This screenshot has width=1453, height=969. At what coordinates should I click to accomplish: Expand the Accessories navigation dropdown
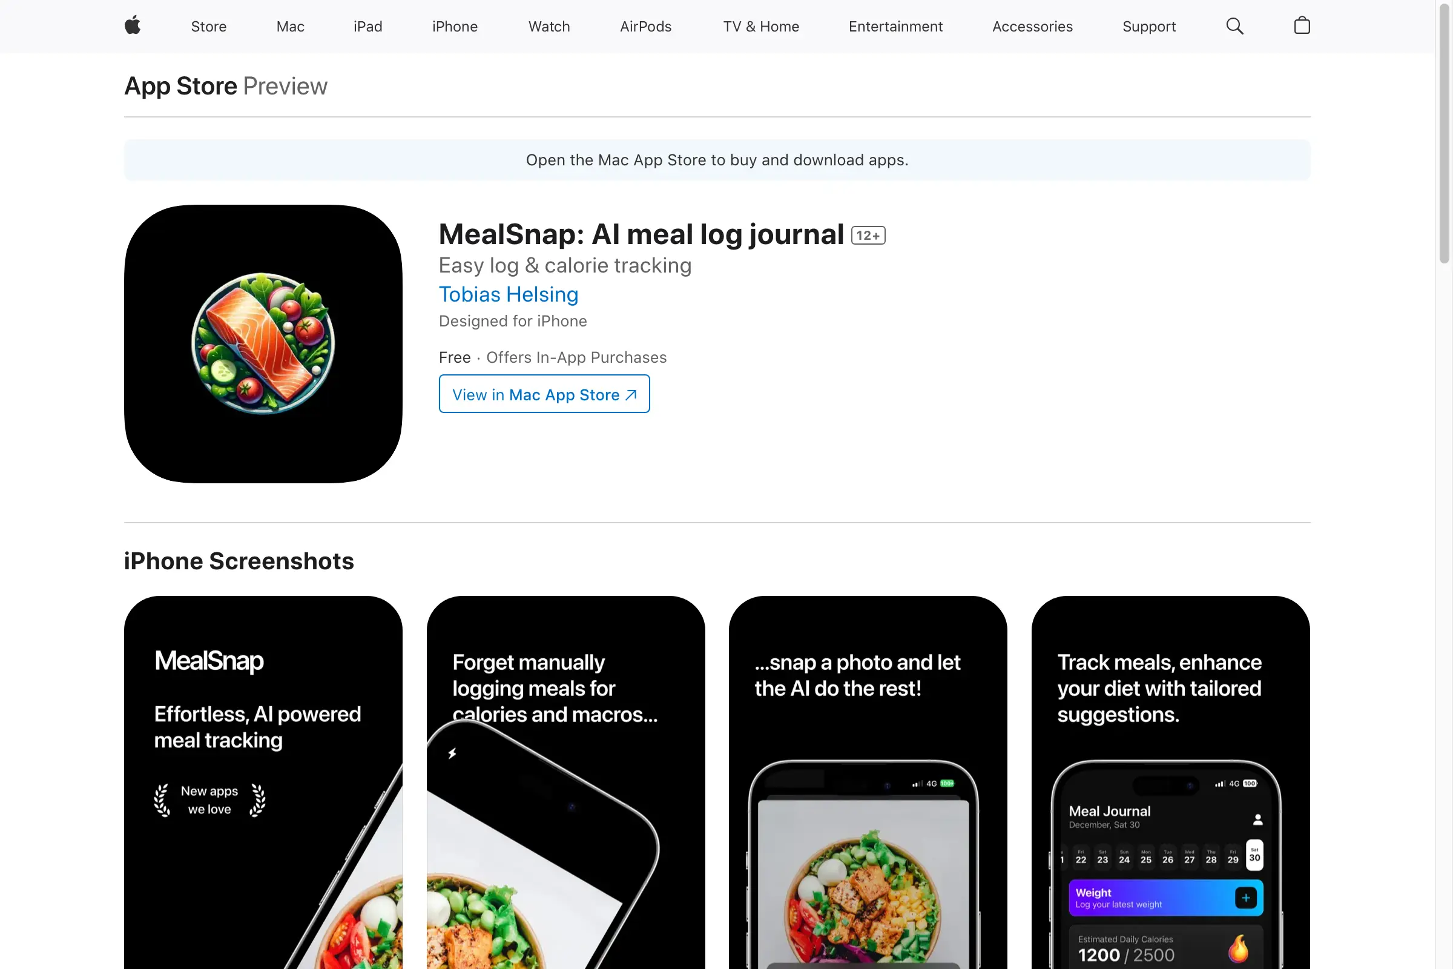coord(1032,26)
